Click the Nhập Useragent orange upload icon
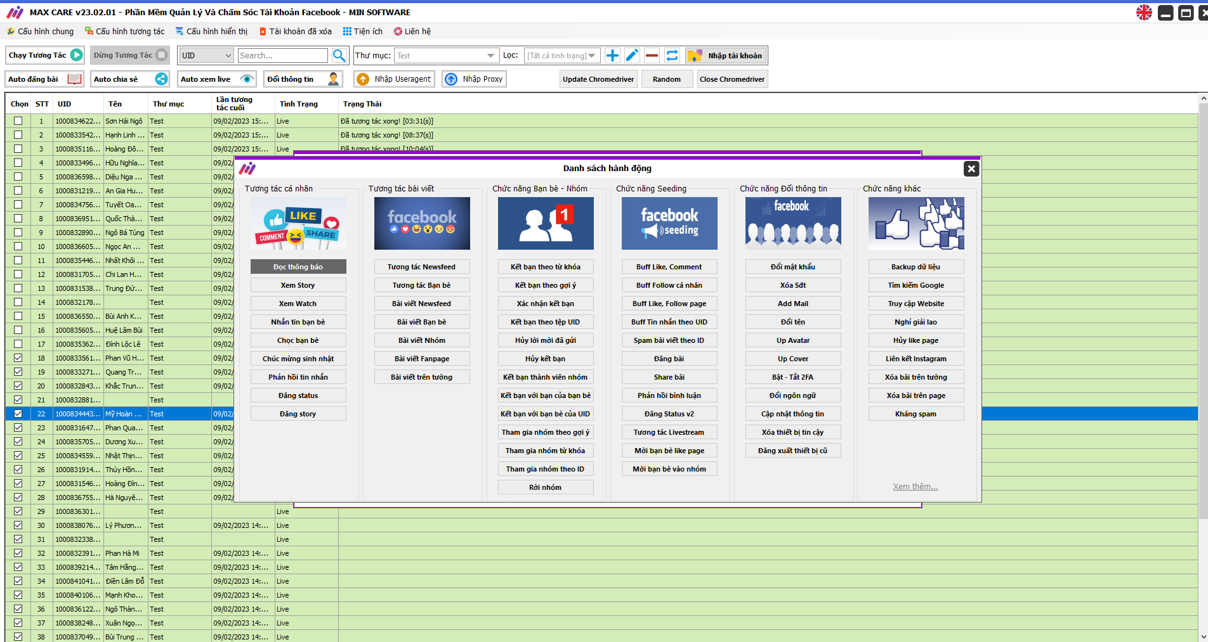The width and height of the screenshot is (1208, 642). (x=363, y=79)
